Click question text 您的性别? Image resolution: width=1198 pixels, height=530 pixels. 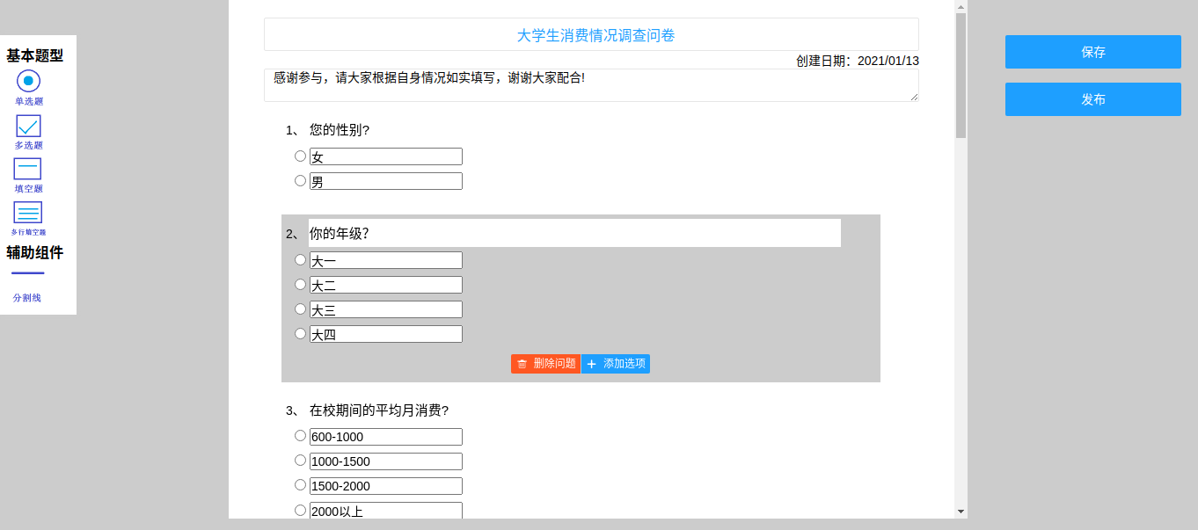tap(340, 130)
